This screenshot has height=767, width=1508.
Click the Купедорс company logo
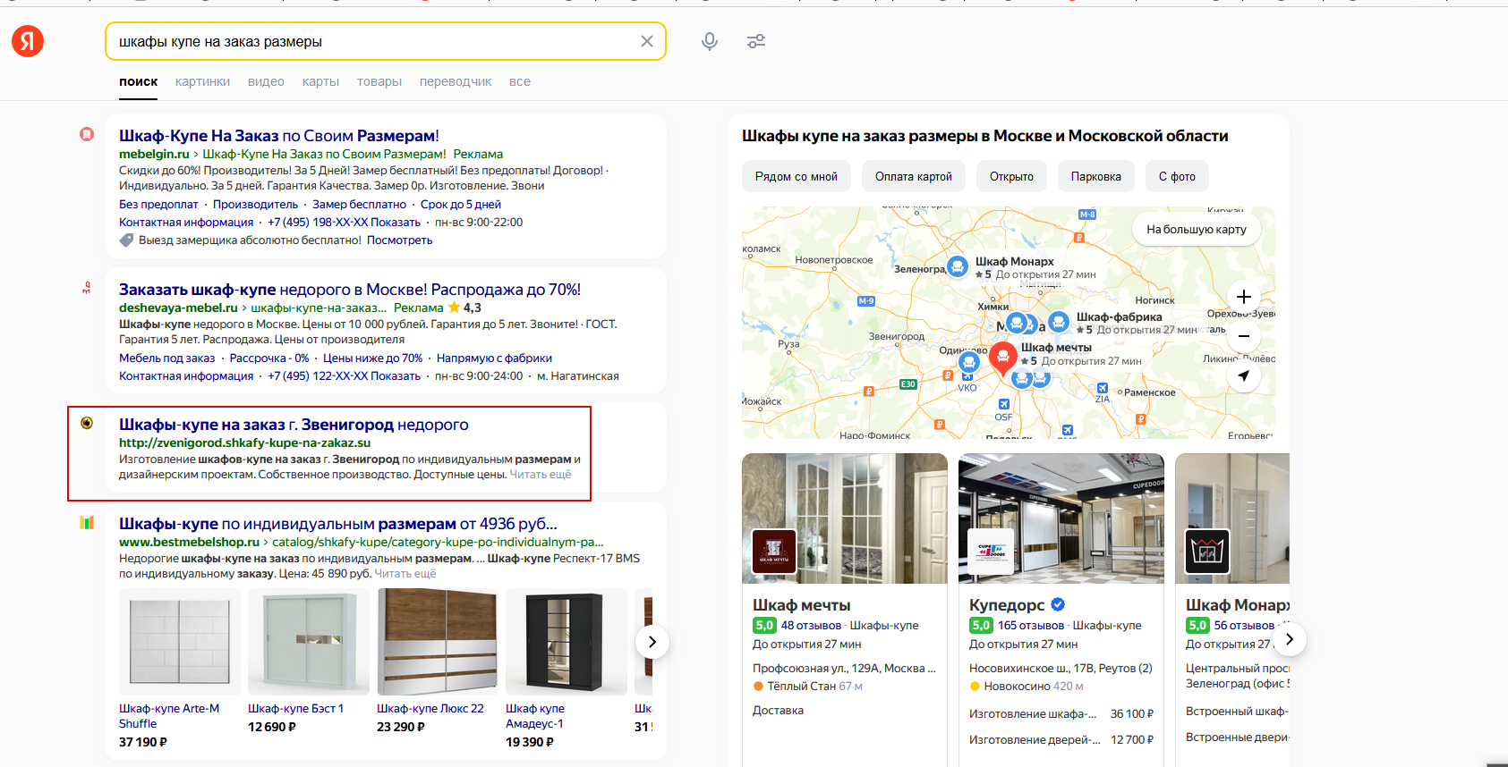point(991,552)
